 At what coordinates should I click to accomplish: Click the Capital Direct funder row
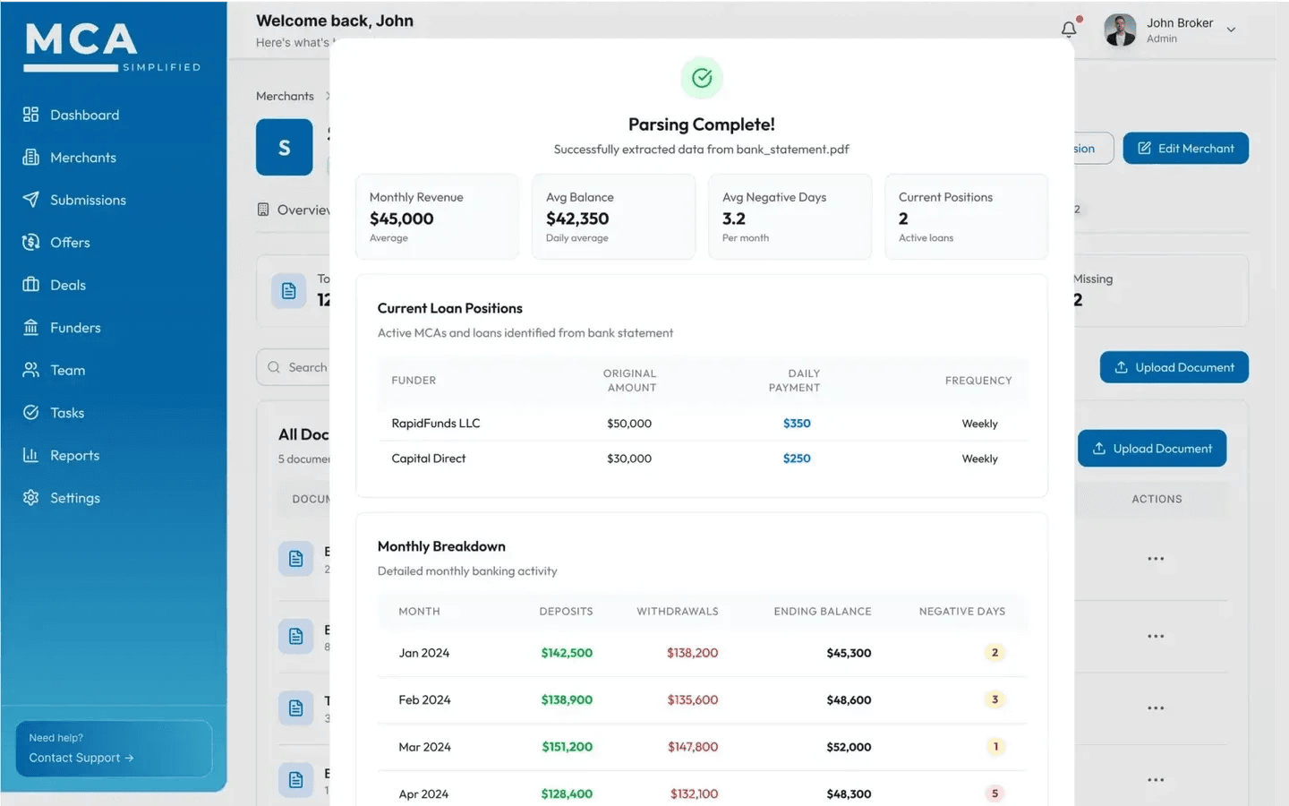point(702,459)
